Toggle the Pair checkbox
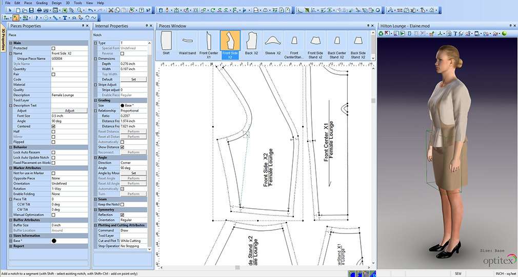 (53, 74)
